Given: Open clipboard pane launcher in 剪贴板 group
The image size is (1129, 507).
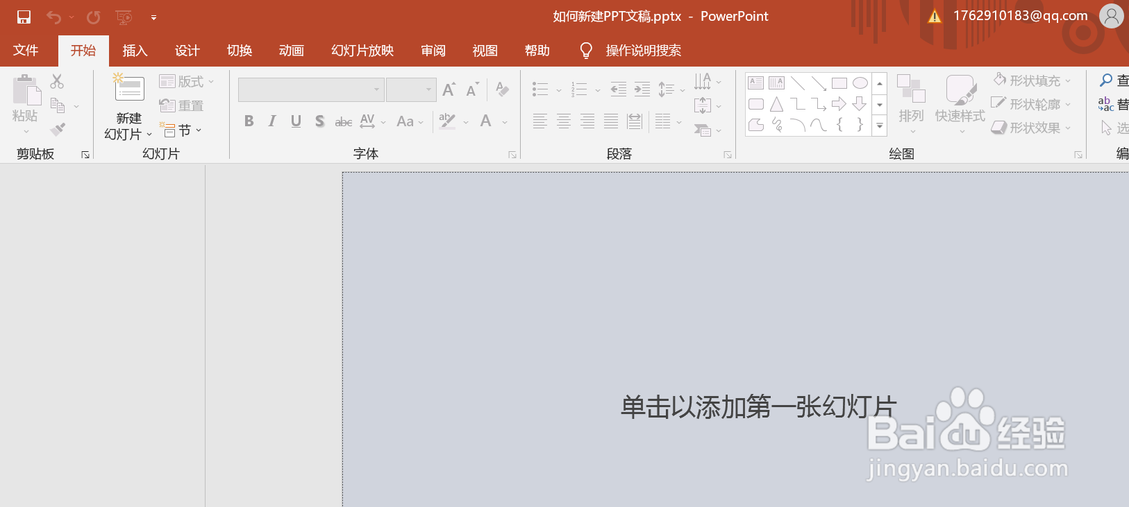Looking at the screenshot, I should tap(85, 155).
